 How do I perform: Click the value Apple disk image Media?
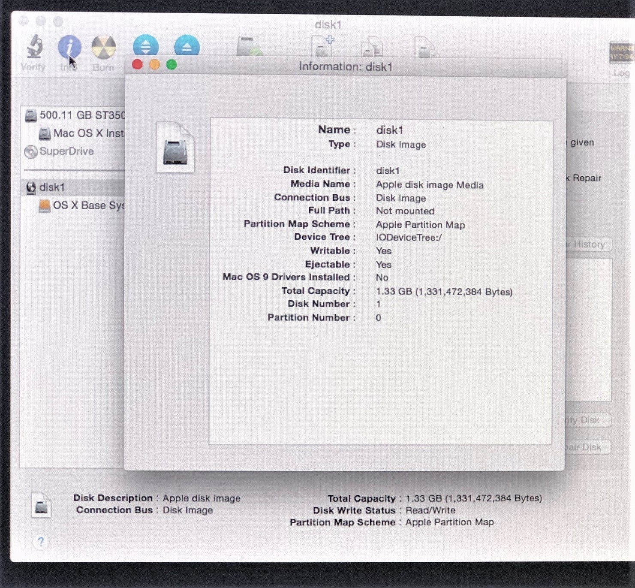click(430, 185)
